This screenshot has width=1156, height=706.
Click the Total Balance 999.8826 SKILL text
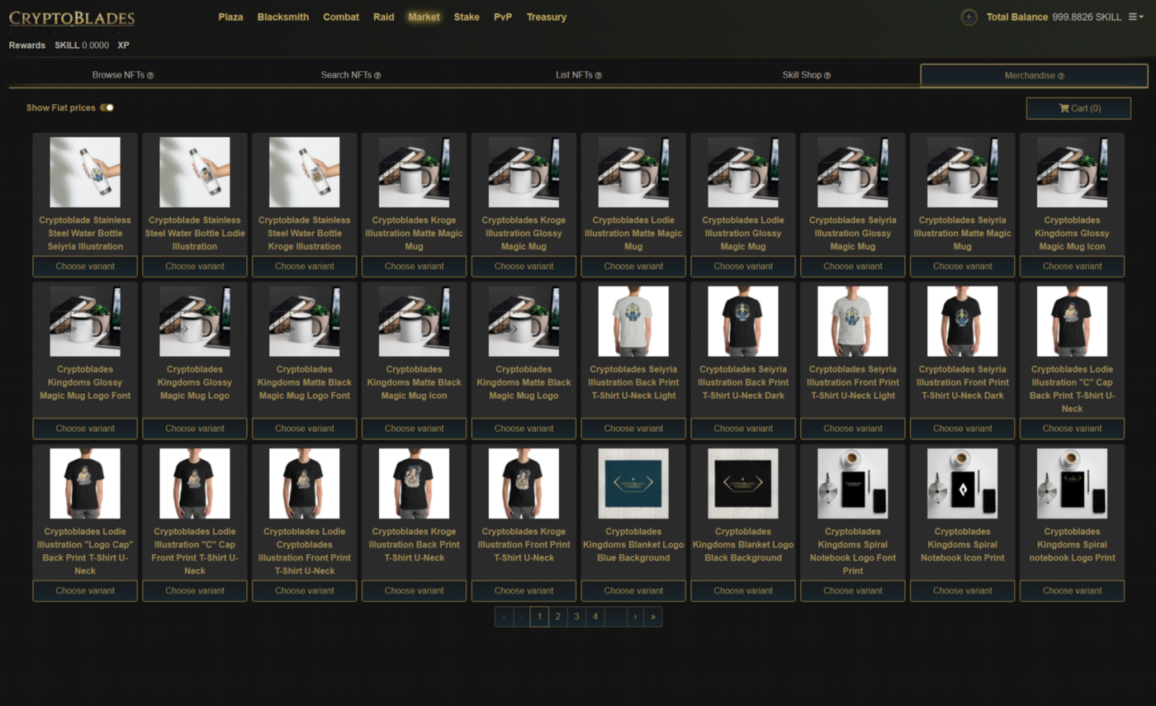click(1054, 17)
